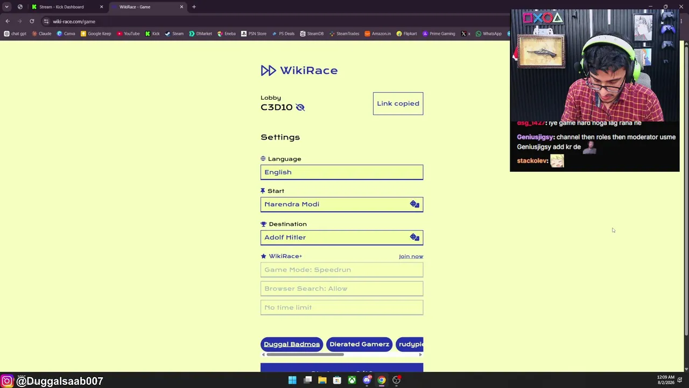Open the Google Keep bookmark
Image resolution: width=689 pixels, height=388 pixels.
[96, 34]
